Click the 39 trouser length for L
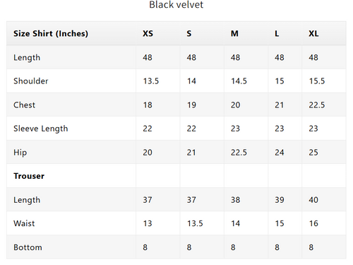 [280, 200]
